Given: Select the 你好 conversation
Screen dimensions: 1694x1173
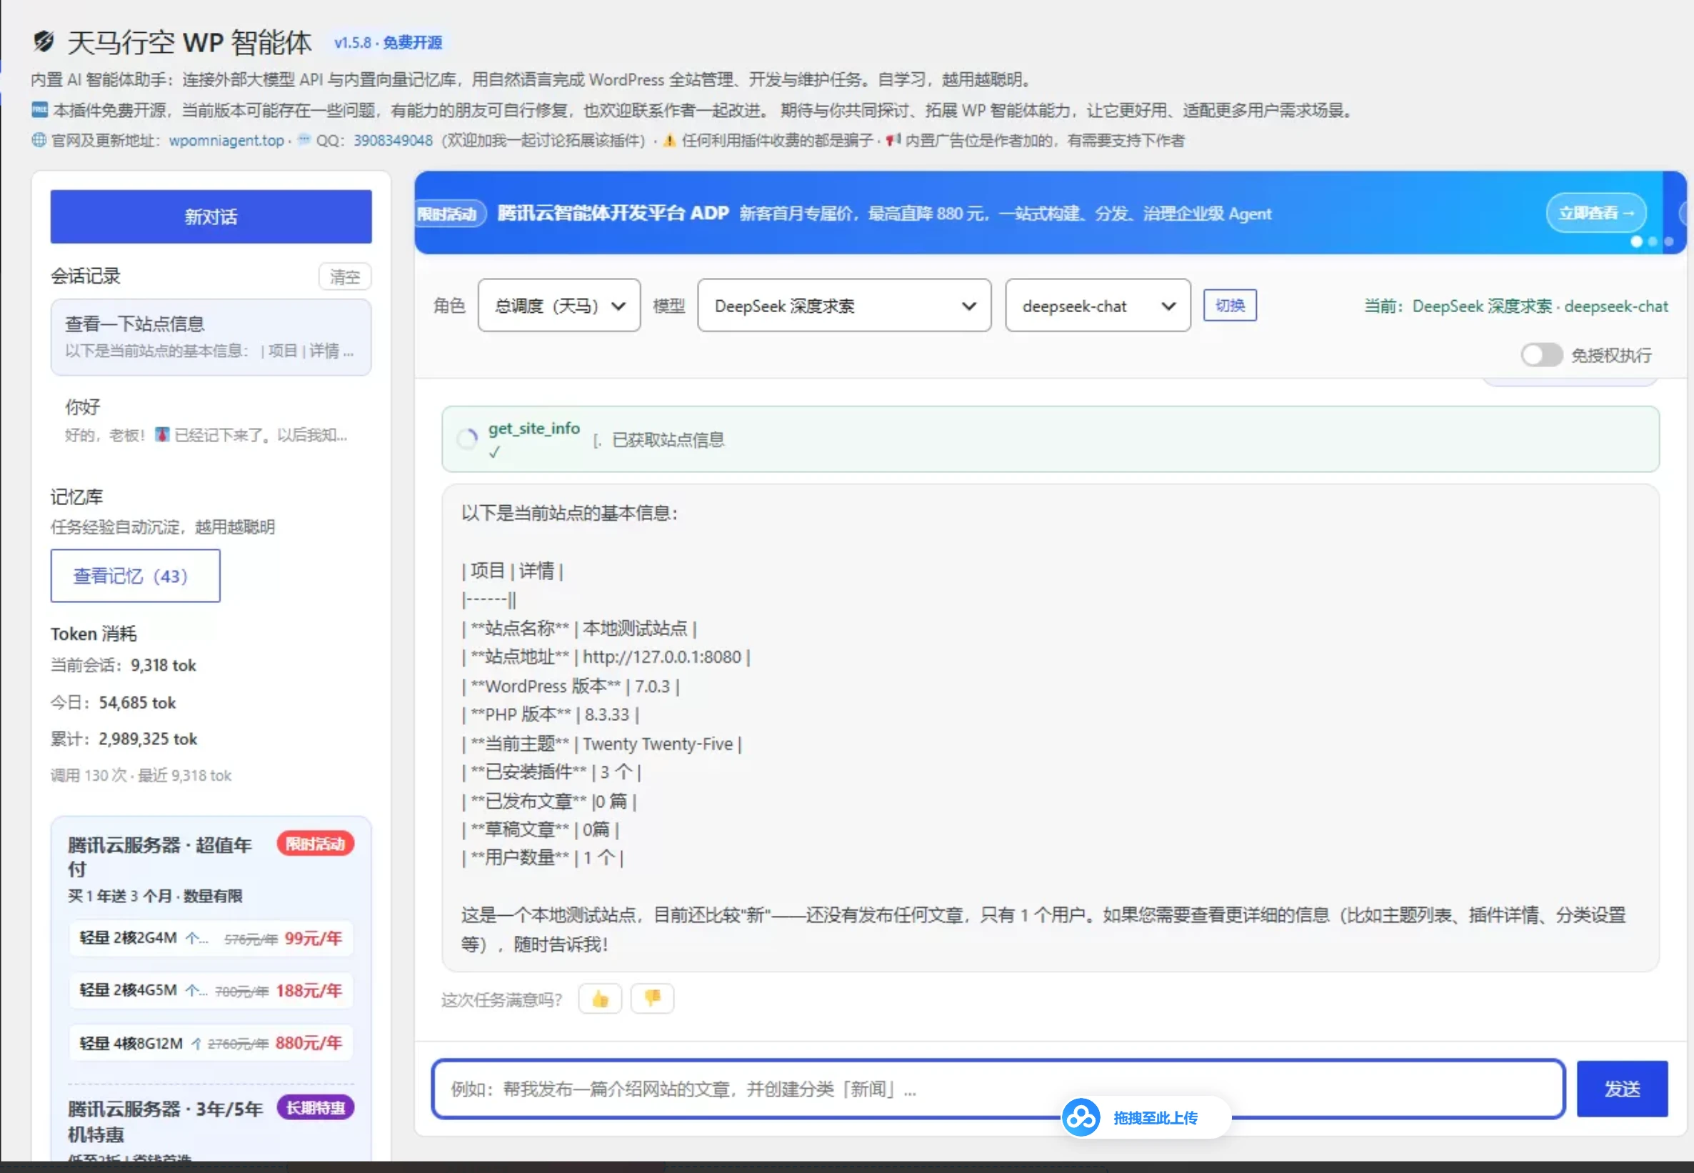Looking at the screenshot, I should coord(211,420).
